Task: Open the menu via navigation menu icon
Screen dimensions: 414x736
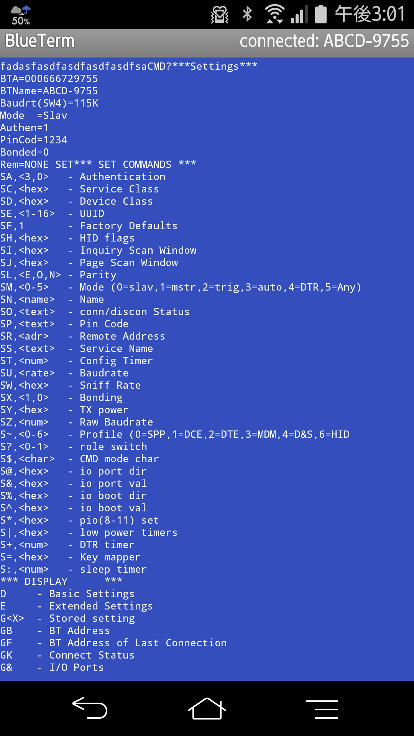Action: (322, 709)
